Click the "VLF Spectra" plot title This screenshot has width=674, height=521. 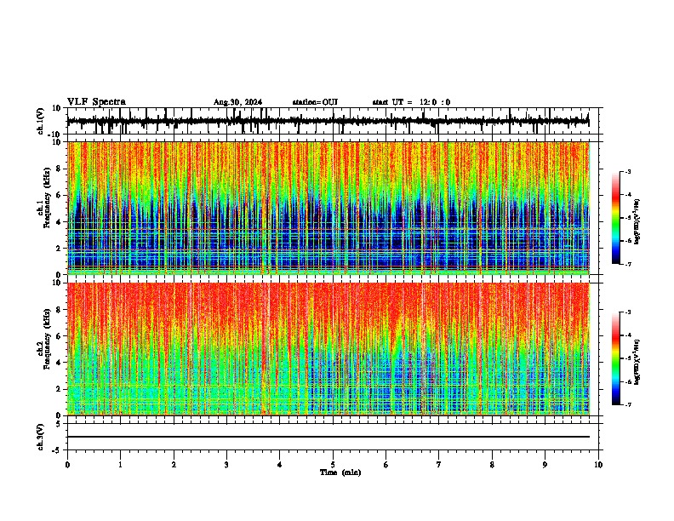click(96, 102)
